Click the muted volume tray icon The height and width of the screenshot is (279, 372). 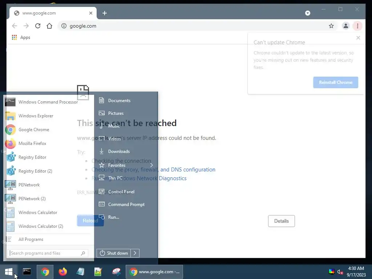tap(340, 272)
